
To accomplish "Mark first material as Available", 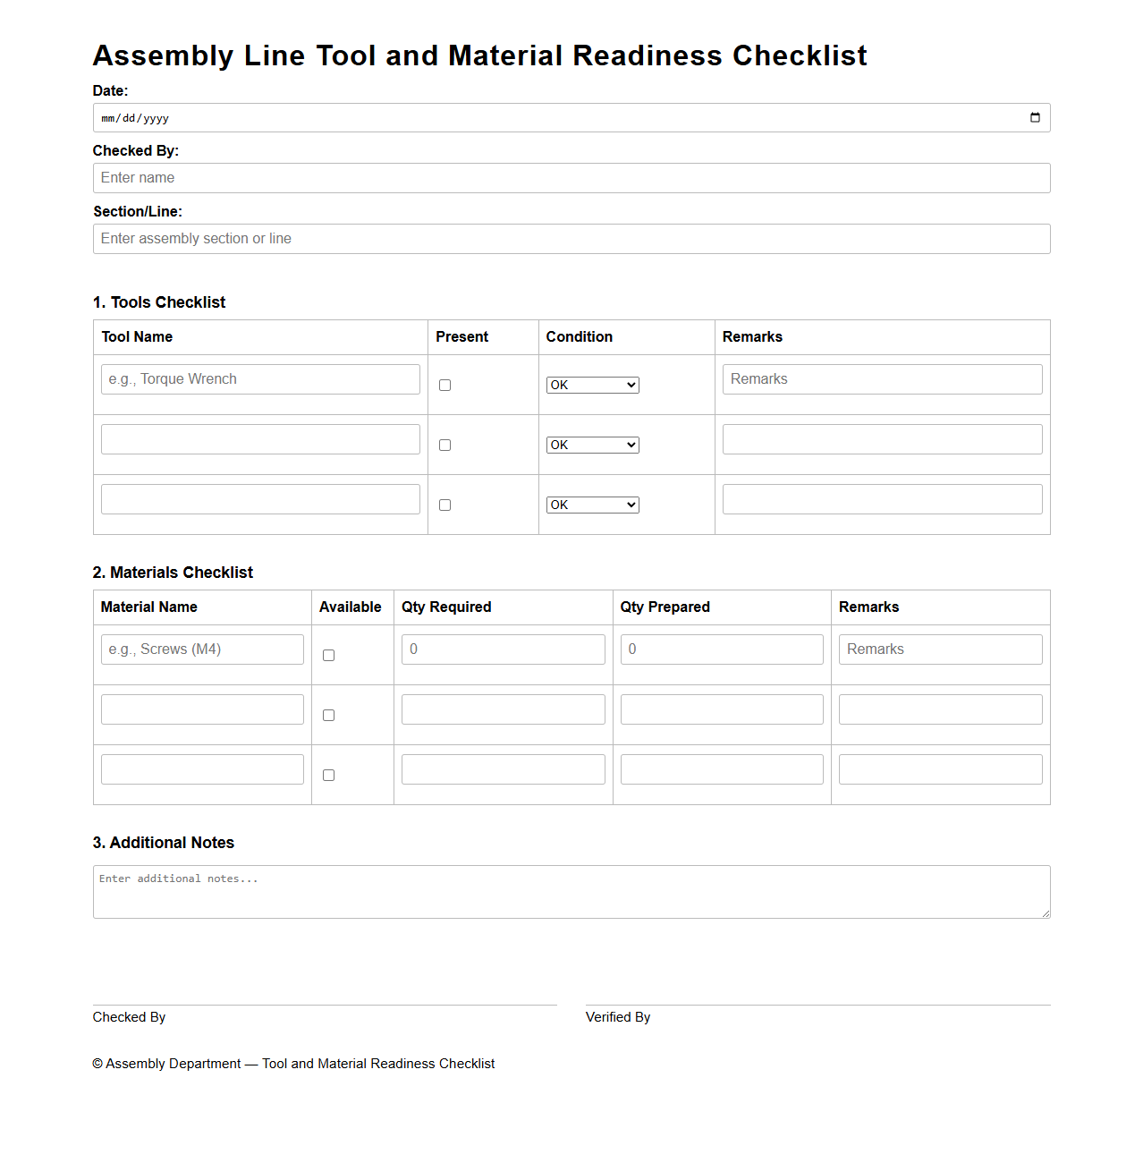I will 328,655.
